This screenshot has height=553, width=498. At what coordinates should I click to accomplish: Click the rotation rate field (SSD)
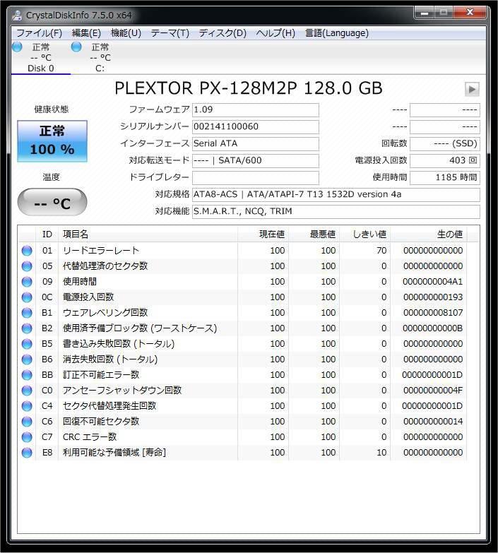pyautogui.click(x=445, y=144)
